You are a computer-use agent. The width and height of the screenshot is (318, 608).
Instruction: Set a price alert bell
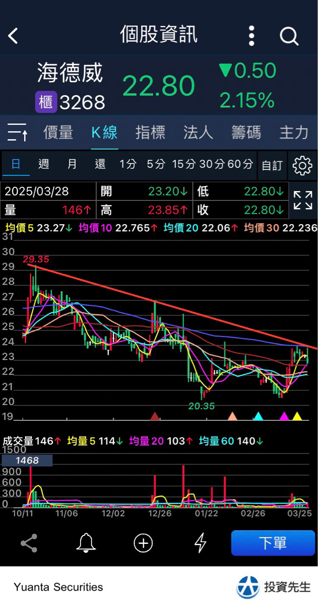[x=86, y=542]
